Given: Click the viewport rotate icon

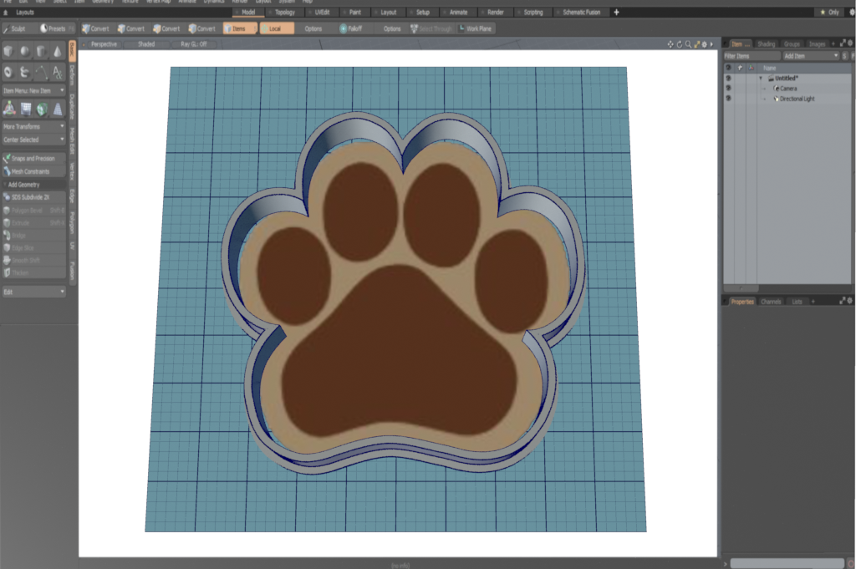Looking at the screenshot, I should pyautogui.click(x=679, y=43).
